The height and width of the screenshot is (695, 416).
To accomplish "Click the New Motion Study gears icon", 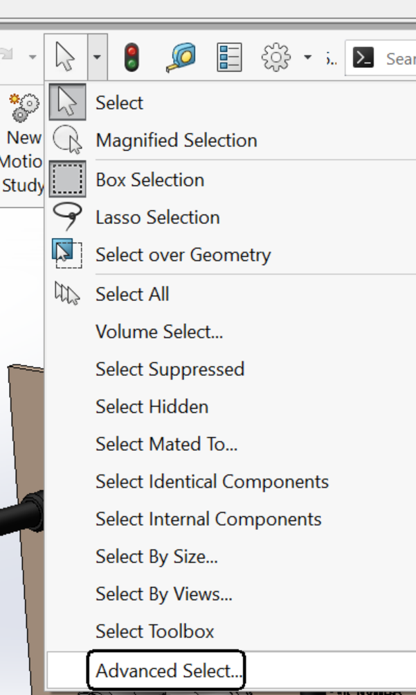I will (x=25, y=108).
